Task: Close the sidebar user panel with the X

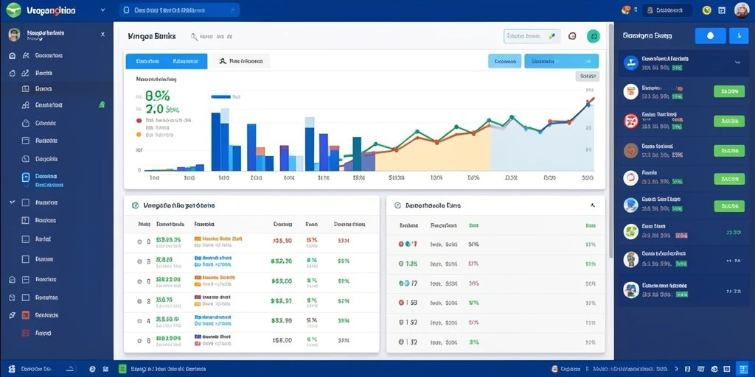Action: pos(102,35)
